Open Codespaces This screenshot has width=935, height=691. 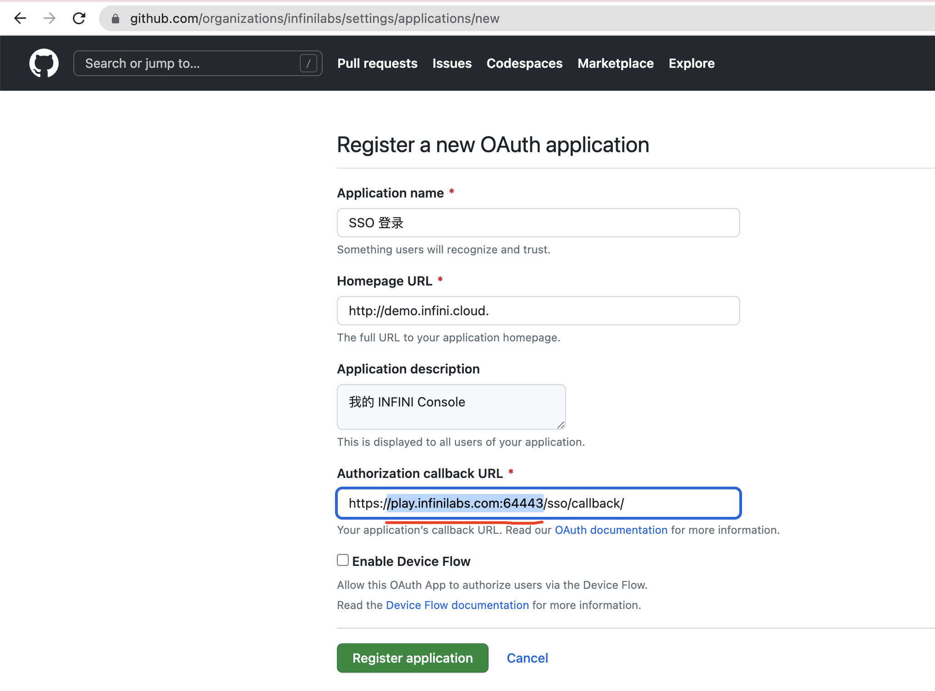[x=524, y=63]
